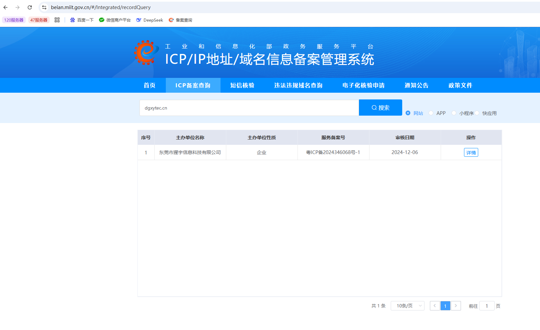Click the address bar URL
Image resolution: width=540 pixels, height=330 pixels.
(x=101, y=7)
